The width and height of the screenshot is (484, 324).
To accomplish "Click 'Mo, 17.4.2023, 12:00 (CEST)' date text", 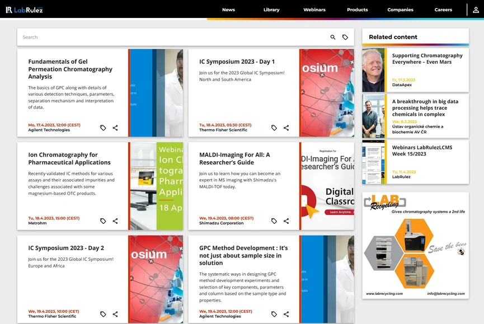I will click(x=54, y=125).
